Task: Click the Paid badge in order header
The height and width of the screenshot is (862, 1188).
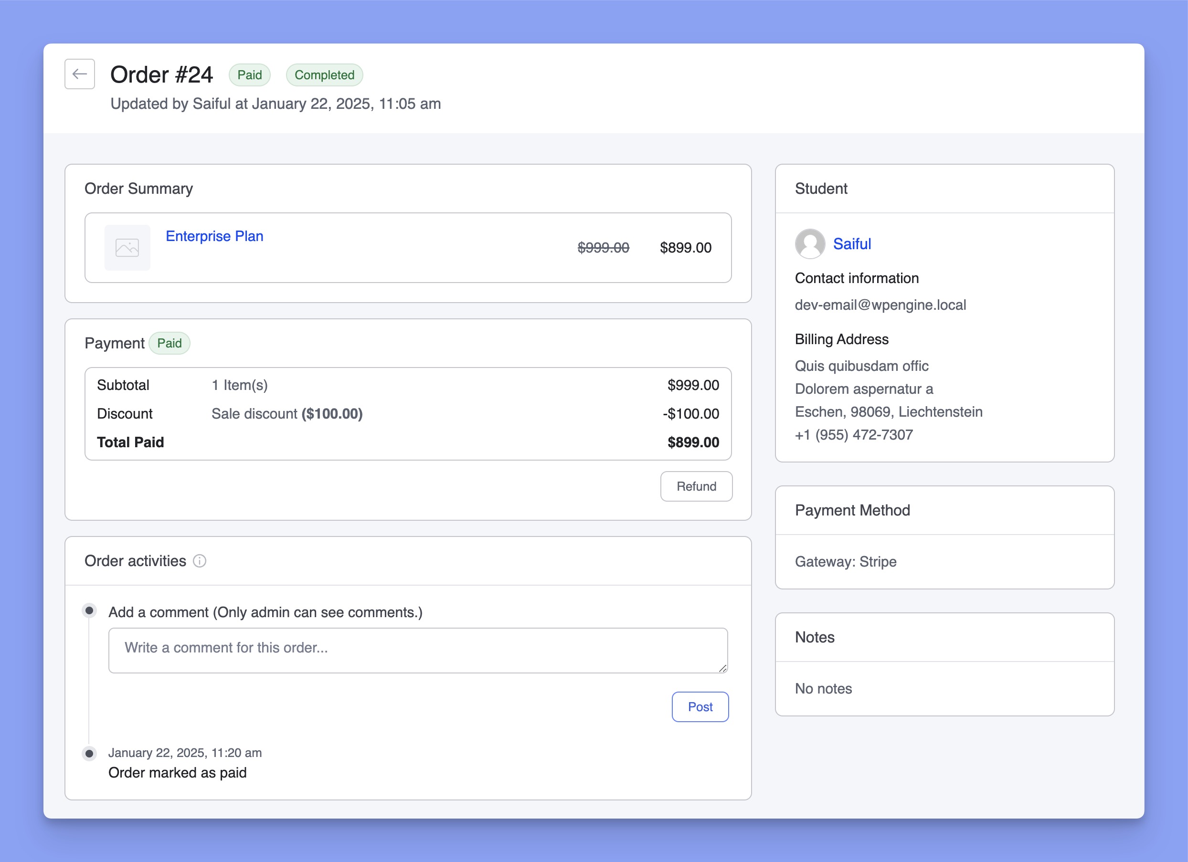Action: click(249, 75)
